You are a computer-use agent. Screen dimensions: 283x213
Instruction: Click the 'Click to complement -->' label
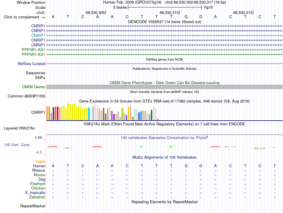(24, 17)
